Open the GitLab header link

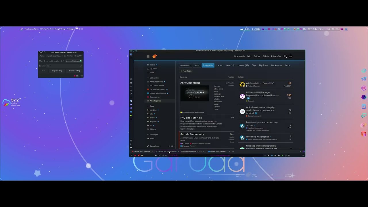click(x=265, y=56)
